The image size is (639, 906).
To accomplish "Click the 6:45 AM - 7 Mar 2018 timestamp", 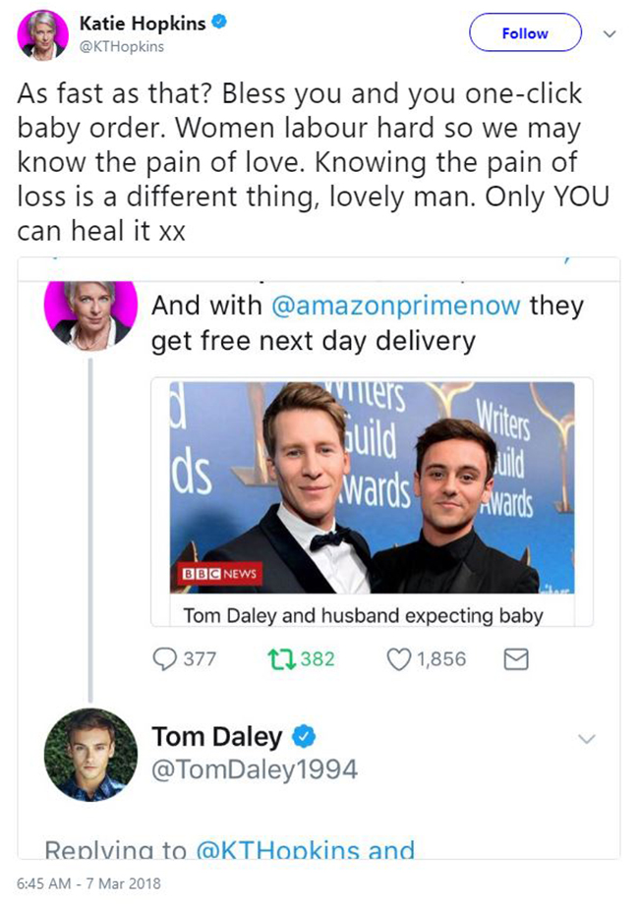I will point(87,883).
